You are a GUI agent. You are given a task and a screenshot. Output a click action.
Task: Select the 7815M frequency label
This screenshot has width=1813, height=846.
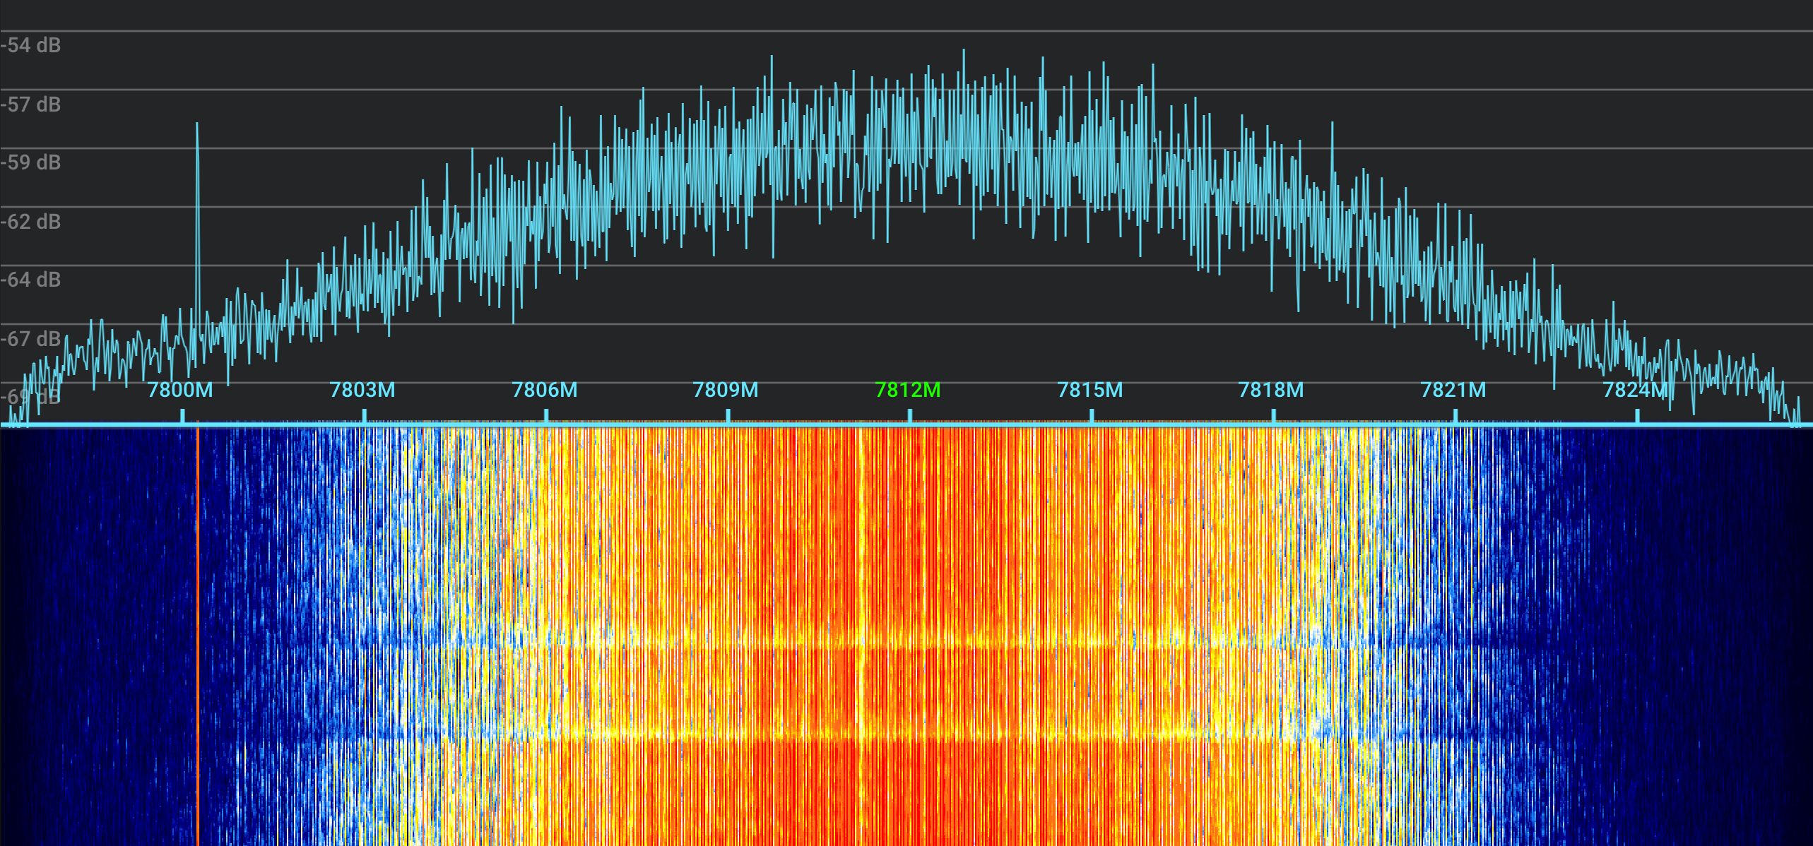point(1089,390)
